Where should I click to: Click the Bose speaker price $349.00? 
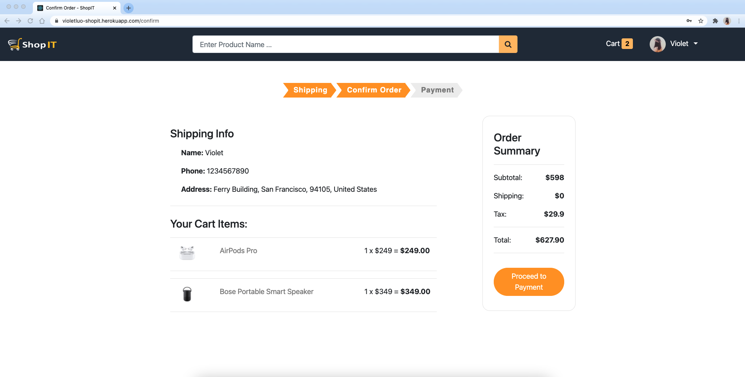415,292
